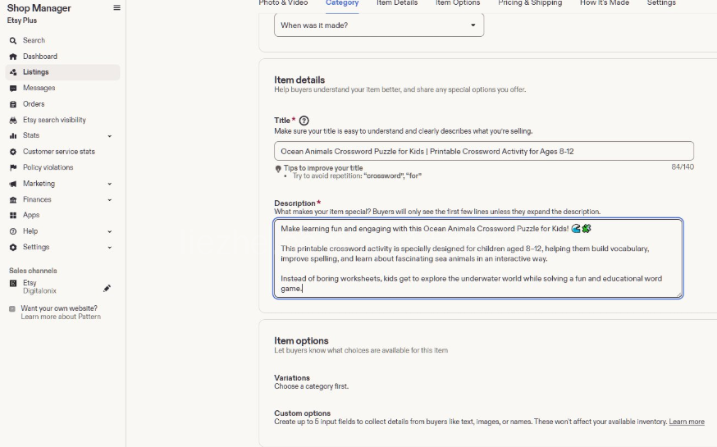Open Search in the sidebar
The width and height of the screenshot is (717, 447).
34,40
